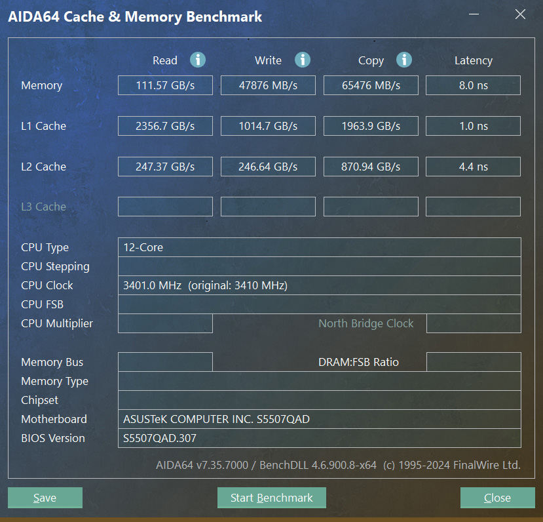543x522 pixels.
Task: Click the L1 Cache copy value 1963.9 GB/s
Action: (371, 126)
